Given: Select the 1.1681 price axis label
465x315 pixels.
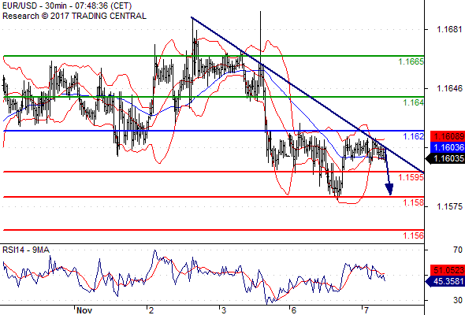Looking at the screenshot, I should click(x=449, y=29).
